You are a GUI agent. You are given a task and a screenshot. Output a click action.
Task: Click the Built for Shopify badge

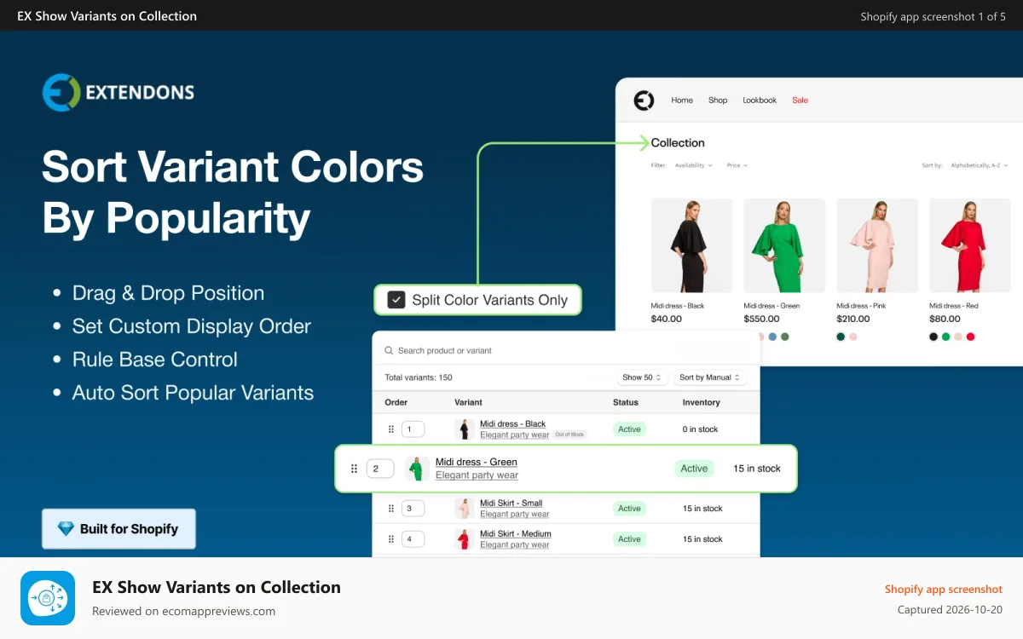(118, 529)
